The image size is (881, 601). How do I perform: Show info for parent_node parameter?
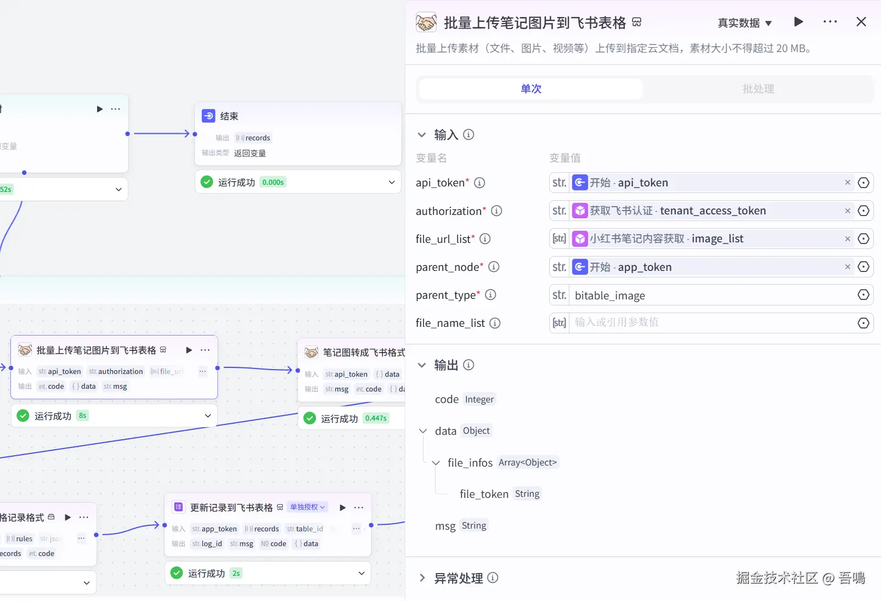pos(494,267)
